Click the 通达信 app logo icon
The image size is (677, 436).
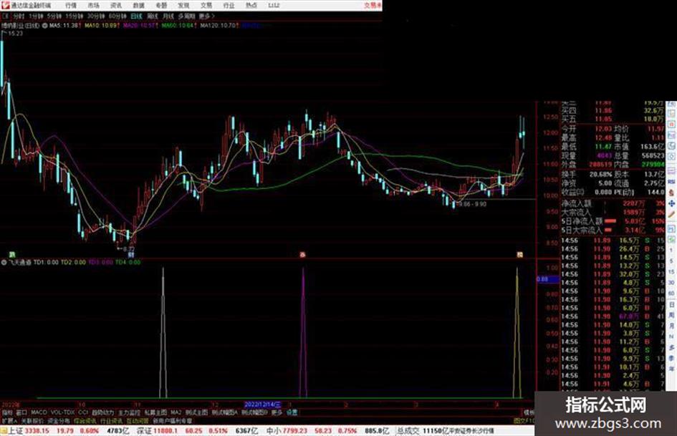point(5,5)
